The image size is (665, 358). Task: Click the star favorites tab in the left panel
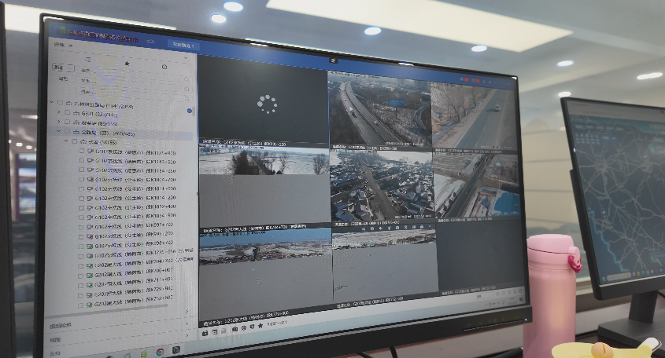point(127,64)
